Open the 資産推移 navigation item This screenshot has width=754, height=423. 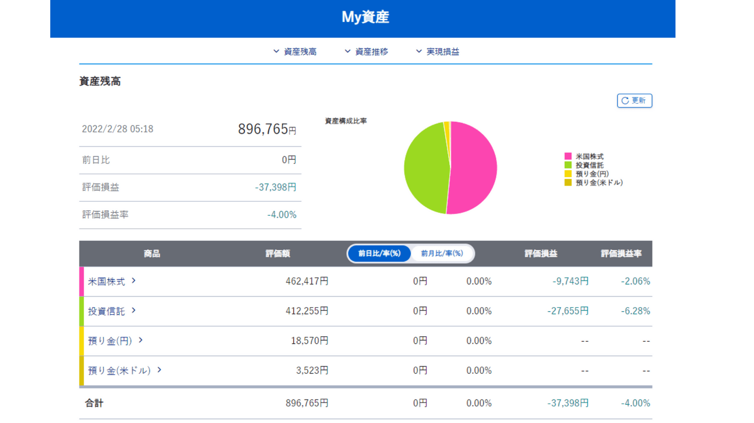(x=371, y=52)
